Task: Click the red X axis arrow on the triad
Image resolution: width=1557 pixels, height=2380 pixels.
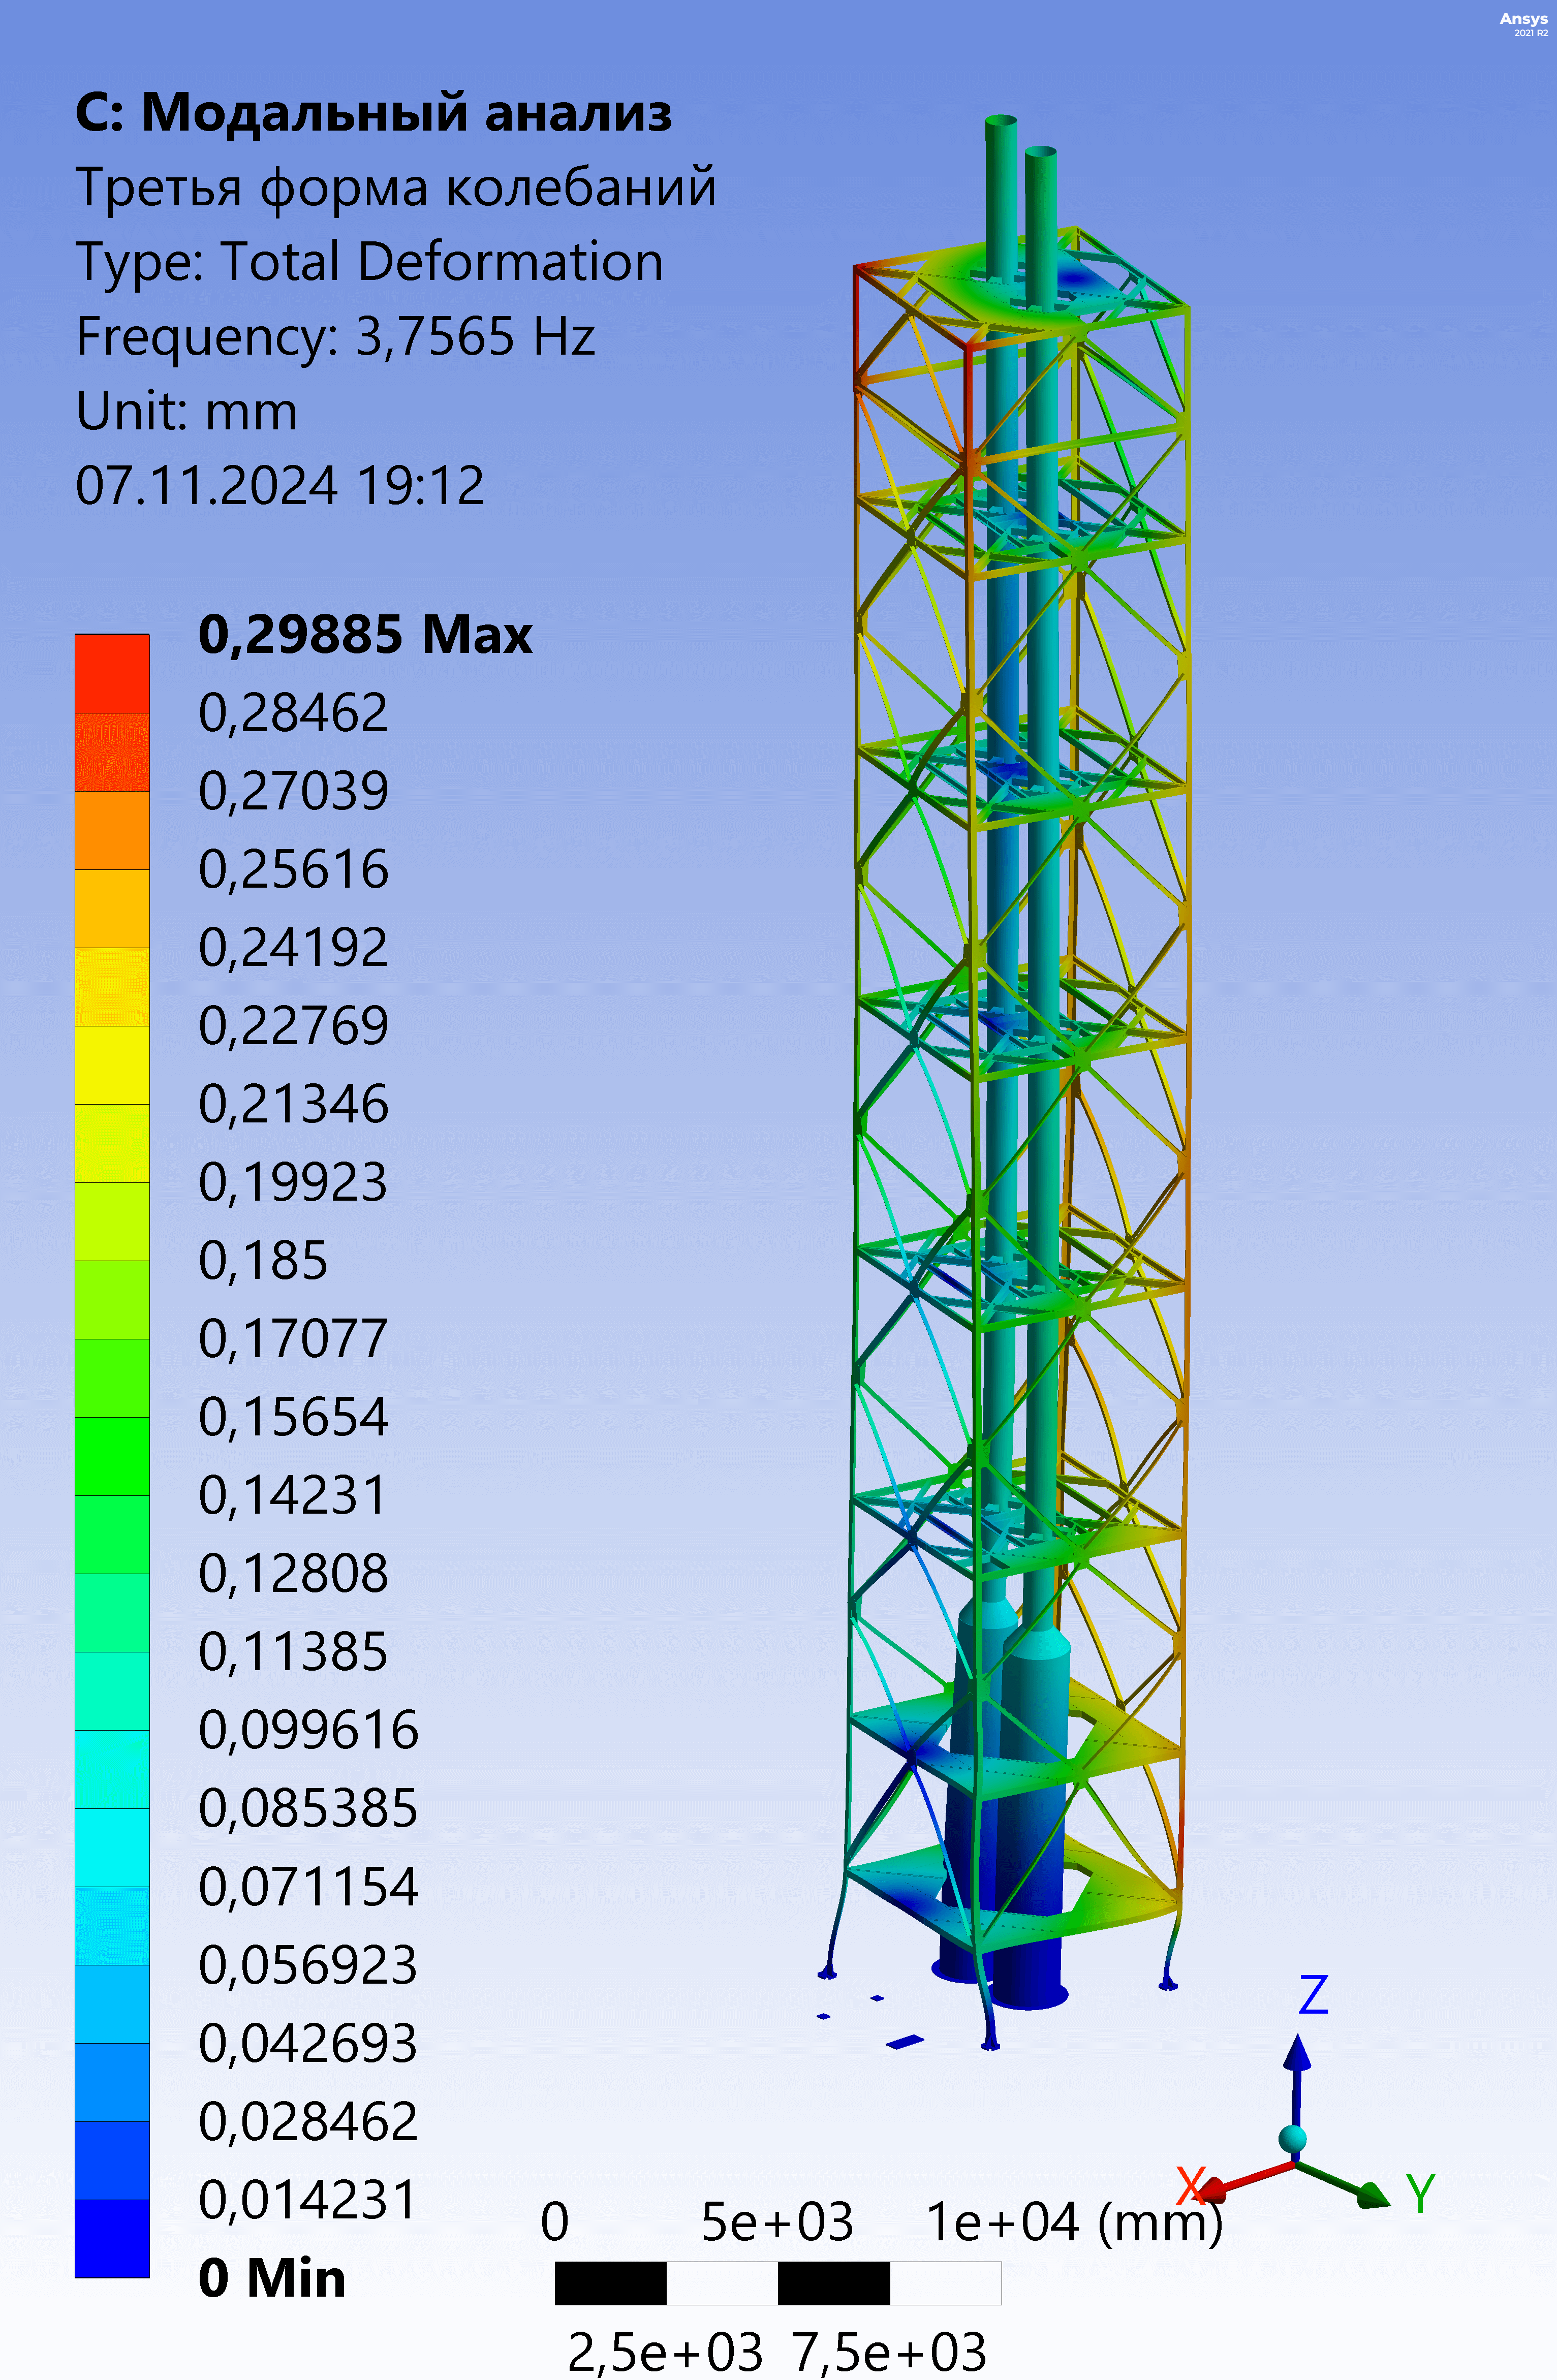Action: coord(1235,2184)
